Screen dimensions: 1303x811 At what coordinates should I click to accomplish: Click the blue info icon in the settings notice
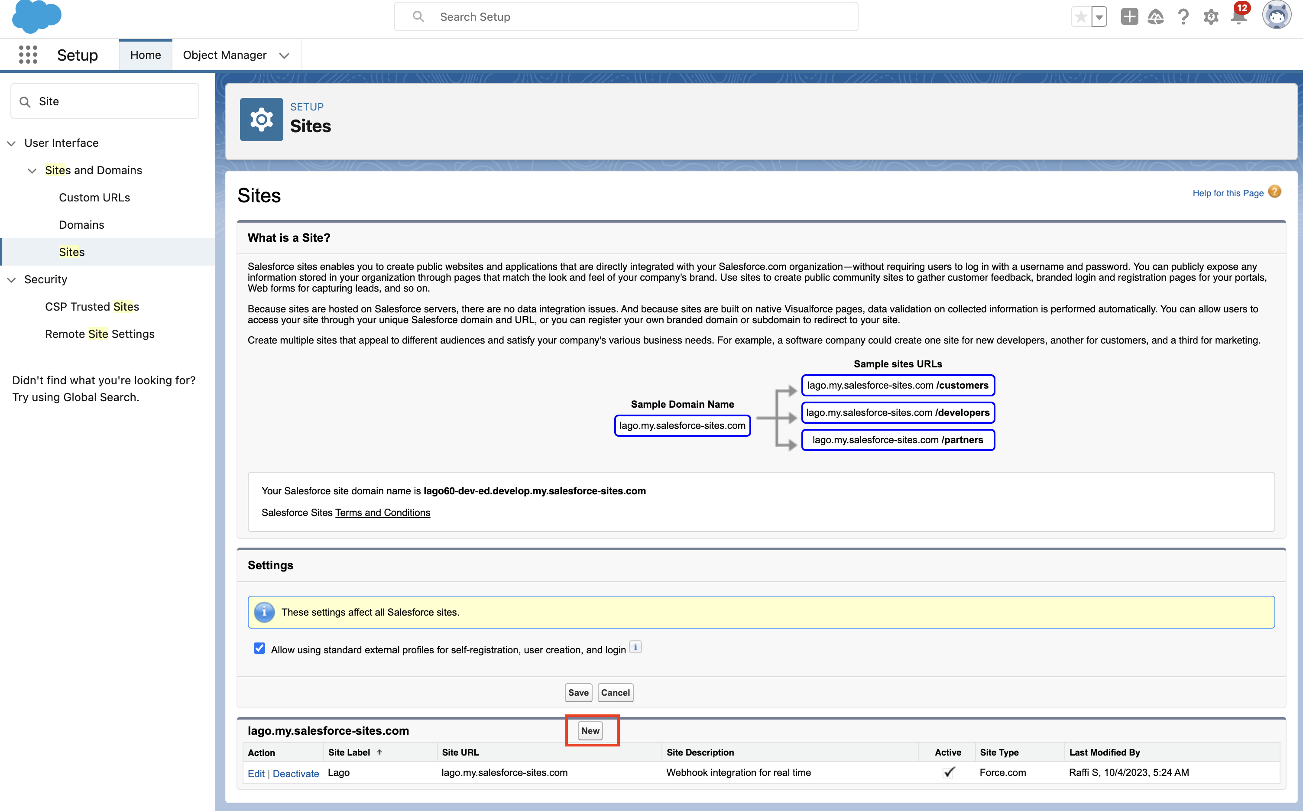264,612
